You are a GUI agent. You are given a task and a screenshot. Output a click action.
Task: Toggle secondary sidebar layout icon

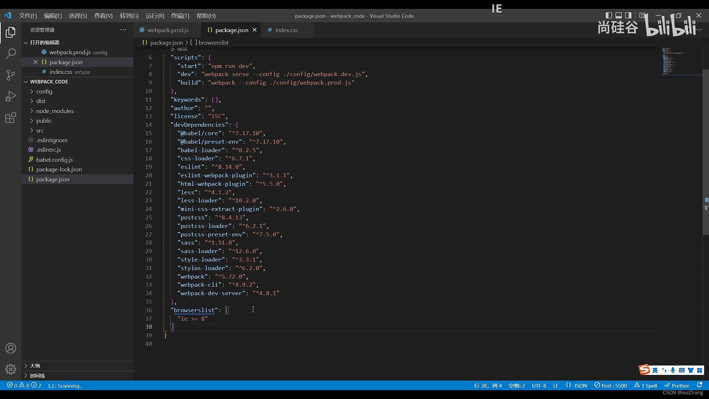point(628,16)
